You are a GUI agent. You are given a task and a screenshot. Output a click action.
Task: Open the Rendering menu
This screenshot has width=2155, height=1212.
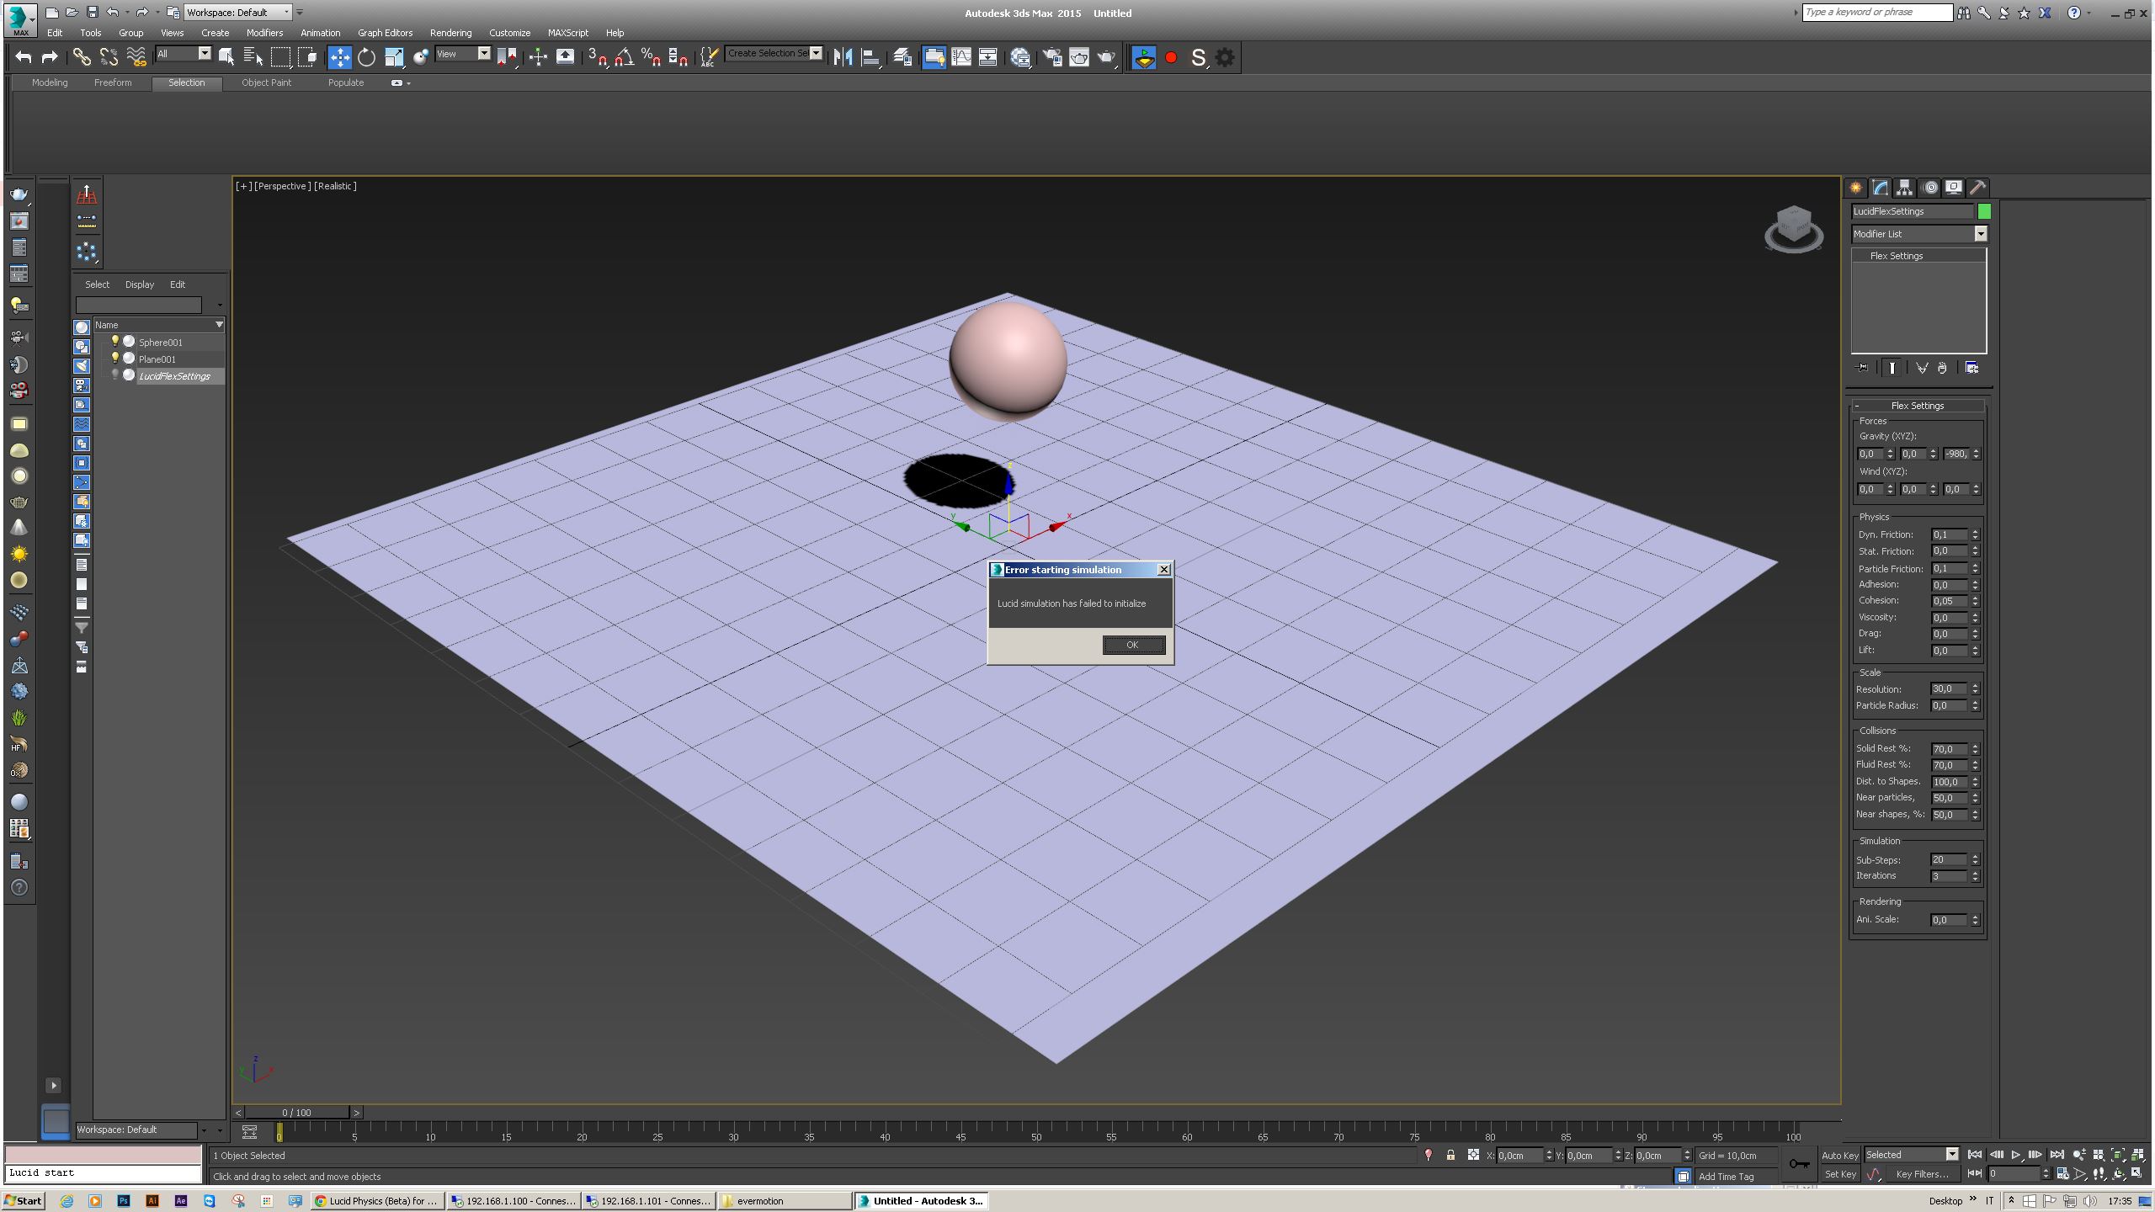point(450,33)
